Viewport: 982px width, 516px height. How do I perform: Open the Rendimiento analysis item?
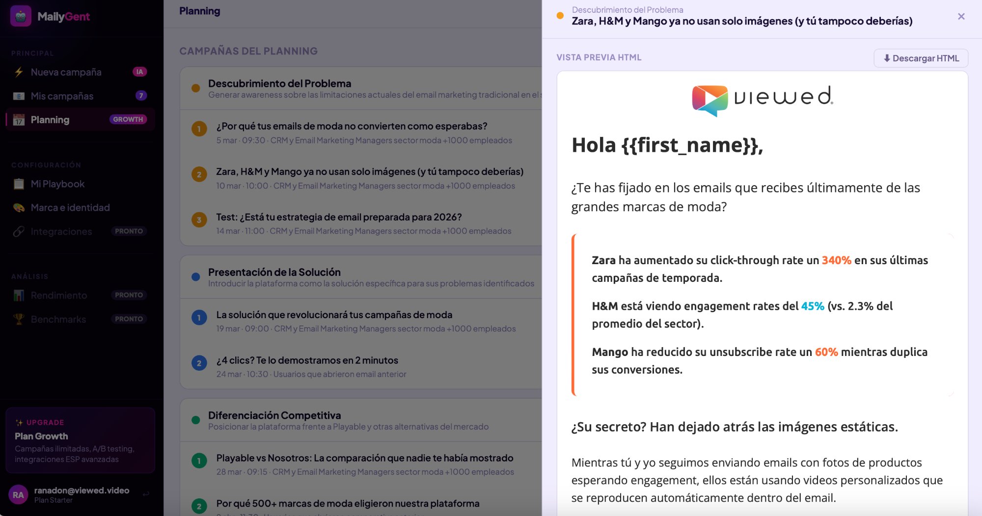click(81, 295)
